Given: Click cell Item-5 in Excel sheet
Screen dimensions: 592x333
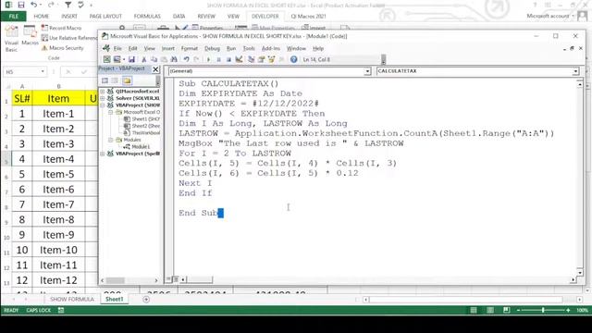Looking at the screenshot, I should coord(58,175).
